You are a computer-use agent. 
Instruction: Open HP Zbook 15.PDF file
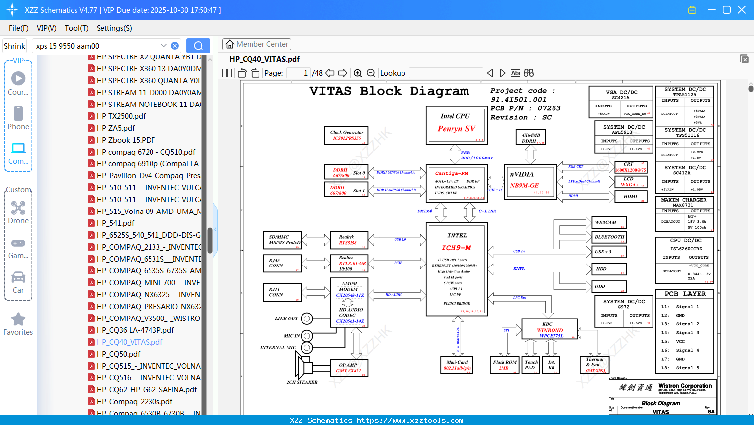[126, 140]
